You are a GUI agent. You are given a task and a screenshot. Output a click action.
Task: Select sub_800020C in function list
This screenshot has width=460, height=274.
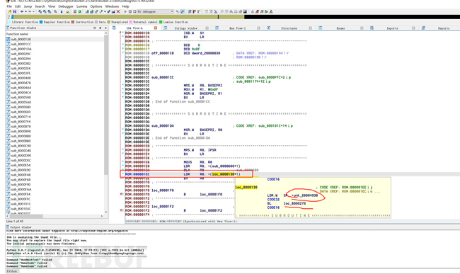pos(21,54)
